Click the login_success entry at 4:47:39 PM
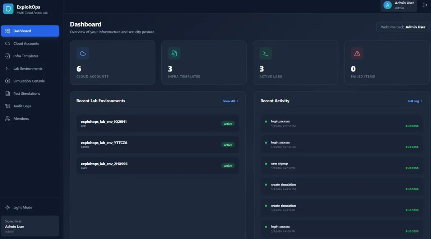 [342, 145]
